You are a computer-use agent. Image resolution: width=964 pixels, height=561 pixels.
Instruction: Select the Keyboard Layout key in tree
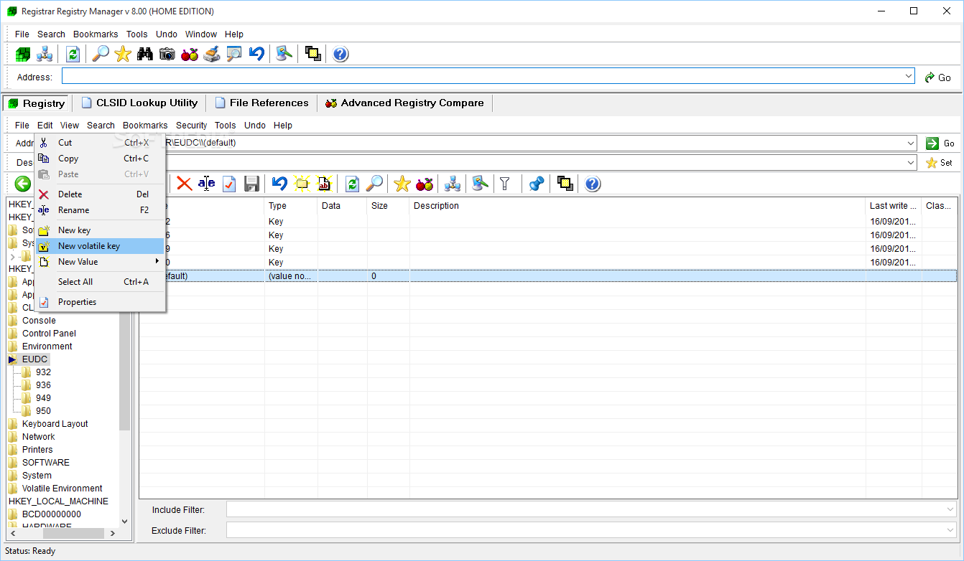click(x=55, y=424)
